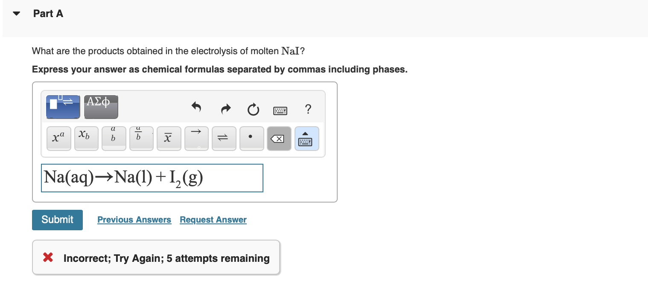Reset the answer field
Image resolution: width=648 pixels, height=284 pixels.
coord(253,110)
